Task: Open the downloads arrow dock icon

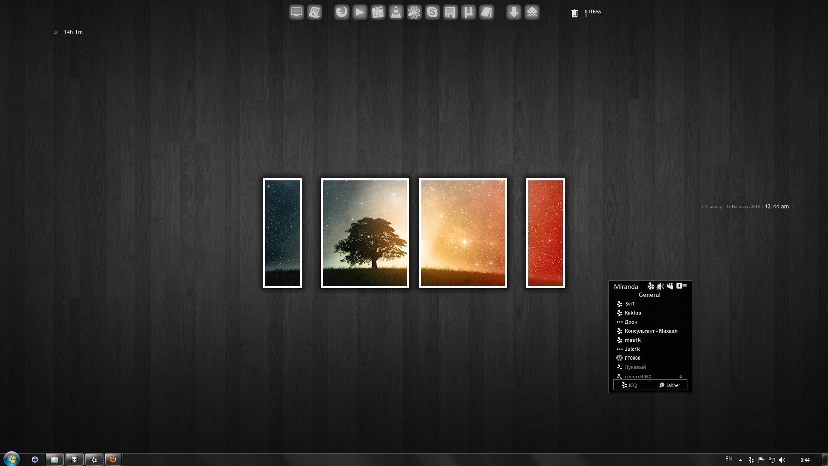Action: (514, 12)
